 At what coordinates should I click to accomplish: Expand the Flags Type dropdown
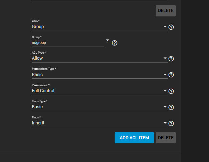[x=100, y=107]
